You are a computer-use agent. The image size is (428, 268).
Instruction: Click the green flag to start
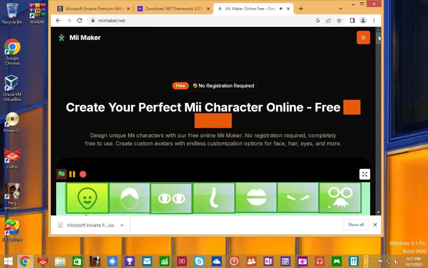62,174
